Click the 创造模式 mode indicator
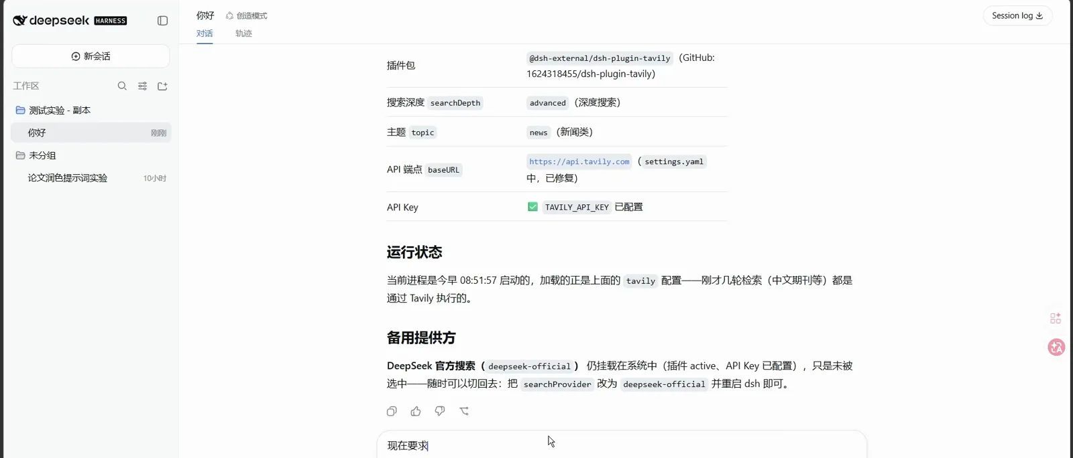The height and width of the screenshot is (458, 1073). (x=246, y=15)
